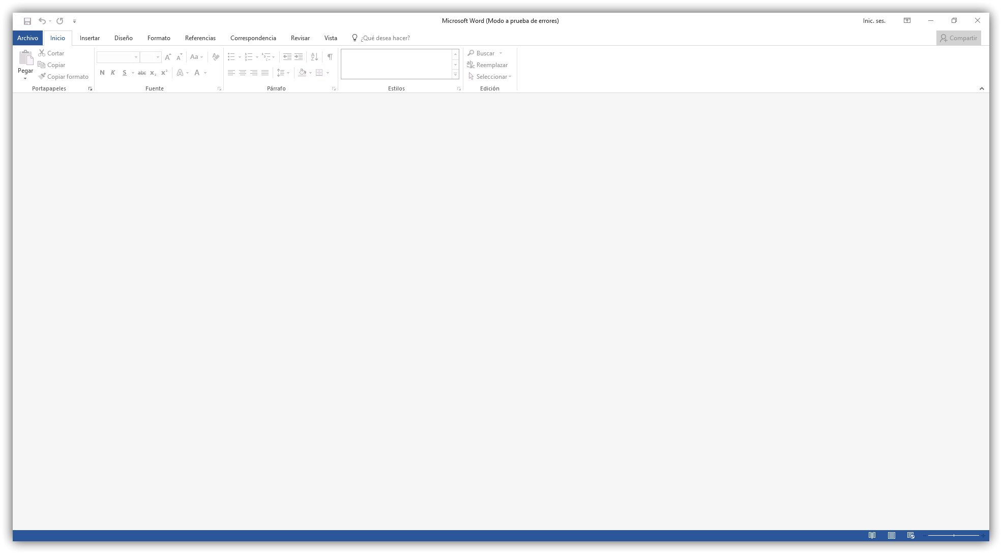
Task: Click the sort A-Z icon
Action: click(314, 57)
